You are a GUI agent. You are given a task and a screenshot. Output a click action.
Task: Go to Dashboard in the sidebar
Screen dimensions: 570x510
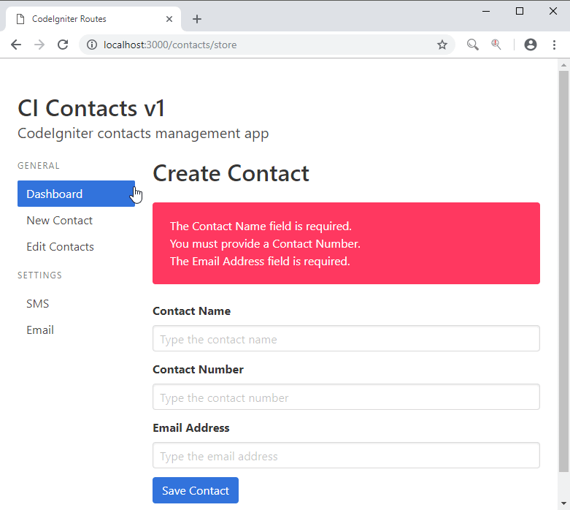point(76,194)
